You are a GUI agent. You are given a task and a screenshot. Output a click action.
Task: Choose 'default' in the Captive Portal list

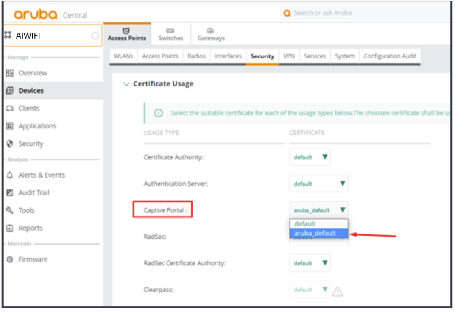pyautogui.click(x=318, y=224)
